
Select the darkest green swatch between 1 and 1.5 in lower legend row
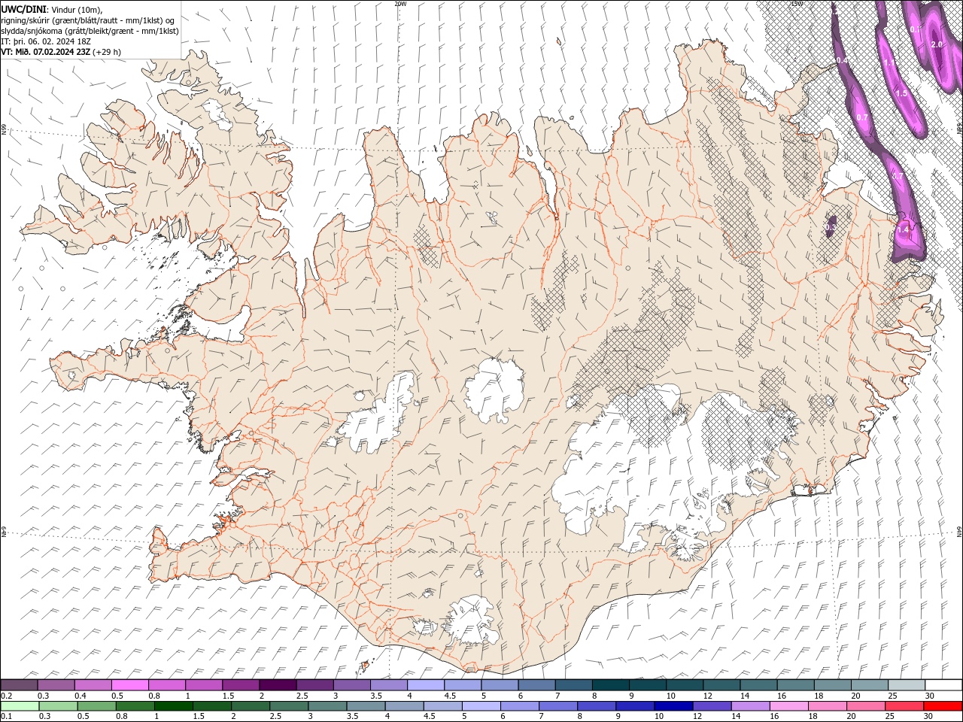(x=174, y=706)
